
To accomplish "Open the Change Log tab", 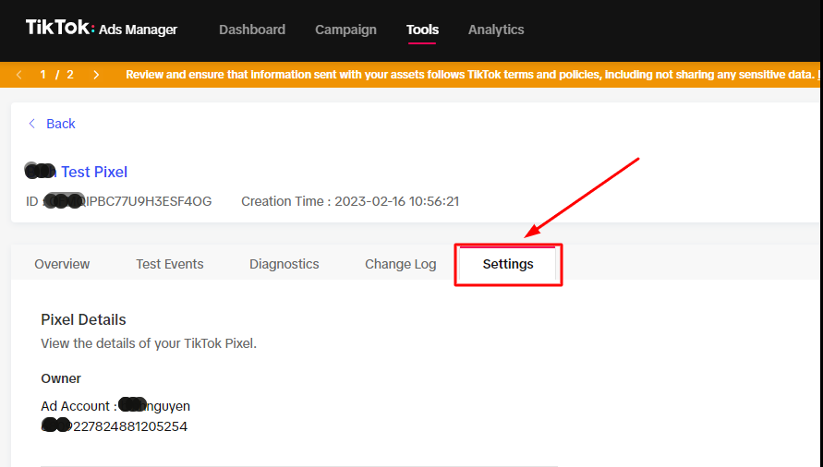I will (x=400, y=264).
